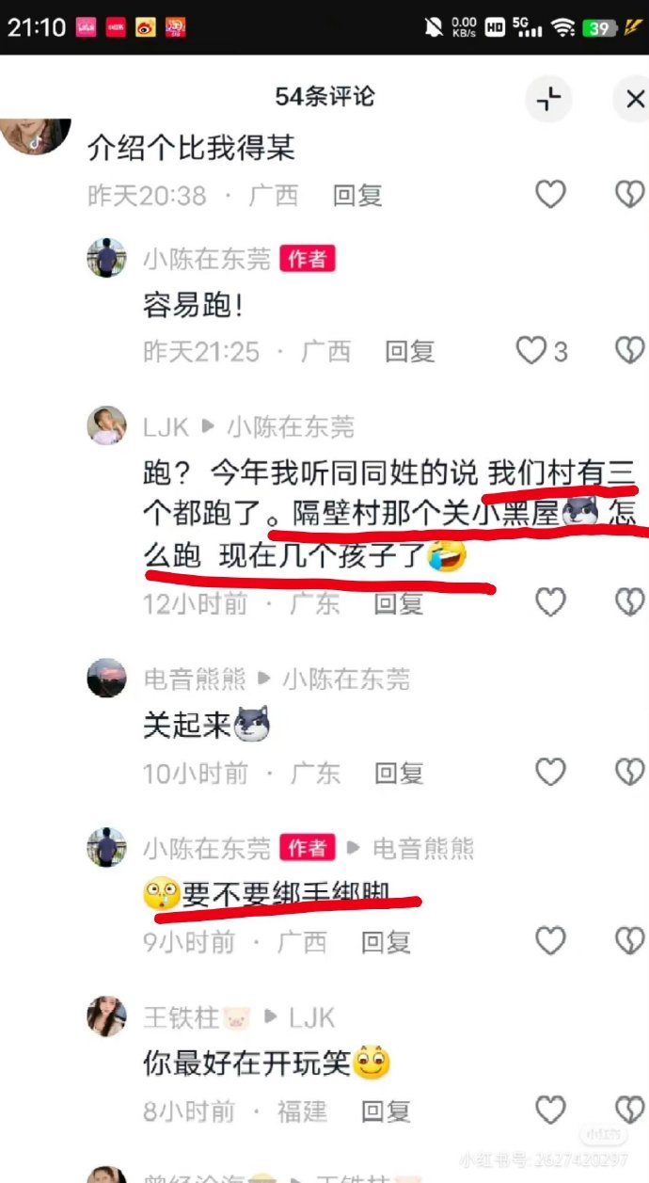Tap the 电音熊熊 username link
Viewport: 649px width, 1183px height.
click(x=194, y=679)
